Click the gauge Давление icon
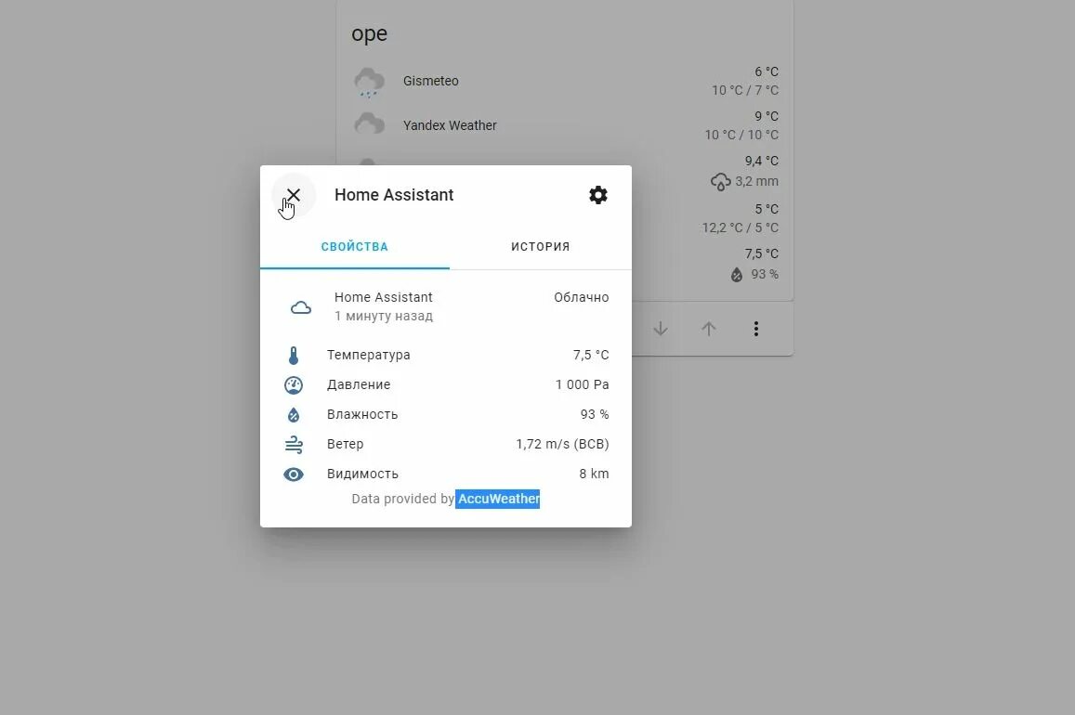The image size is (1075, 715). click(294, 385)
